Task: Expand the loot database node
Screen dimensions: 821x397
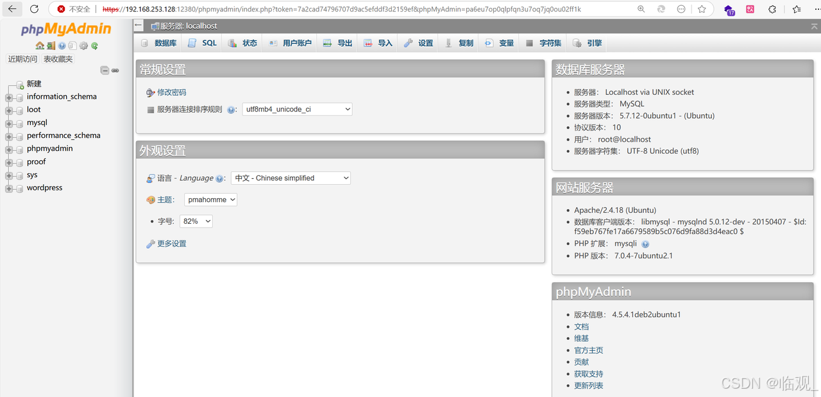Action: coord(9,110)
